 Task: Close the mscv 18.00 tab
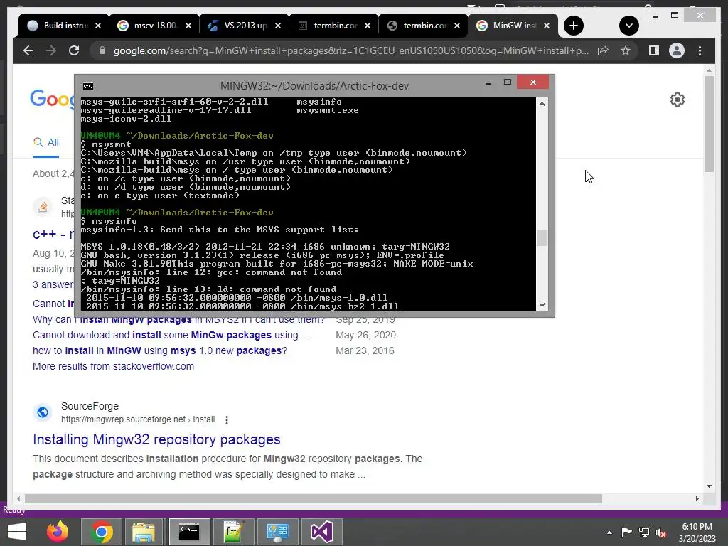(x=188, y=26)
